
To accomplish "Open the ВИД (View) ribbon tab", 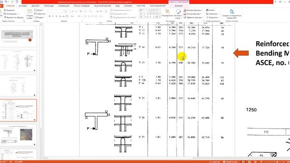I will click(117, 6).
